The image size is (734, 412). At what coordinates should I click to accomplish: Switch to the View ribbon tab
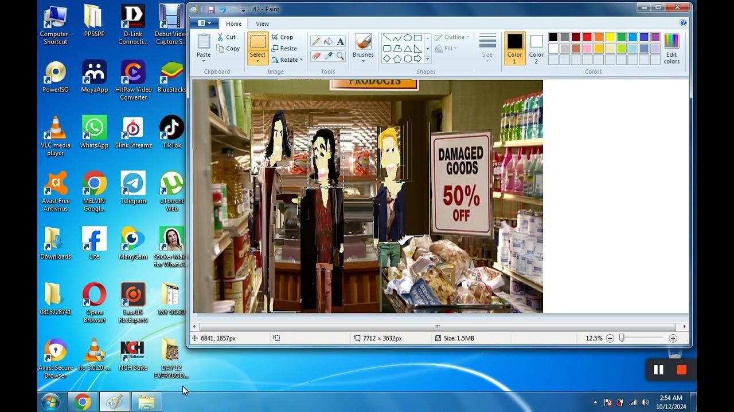262,23
